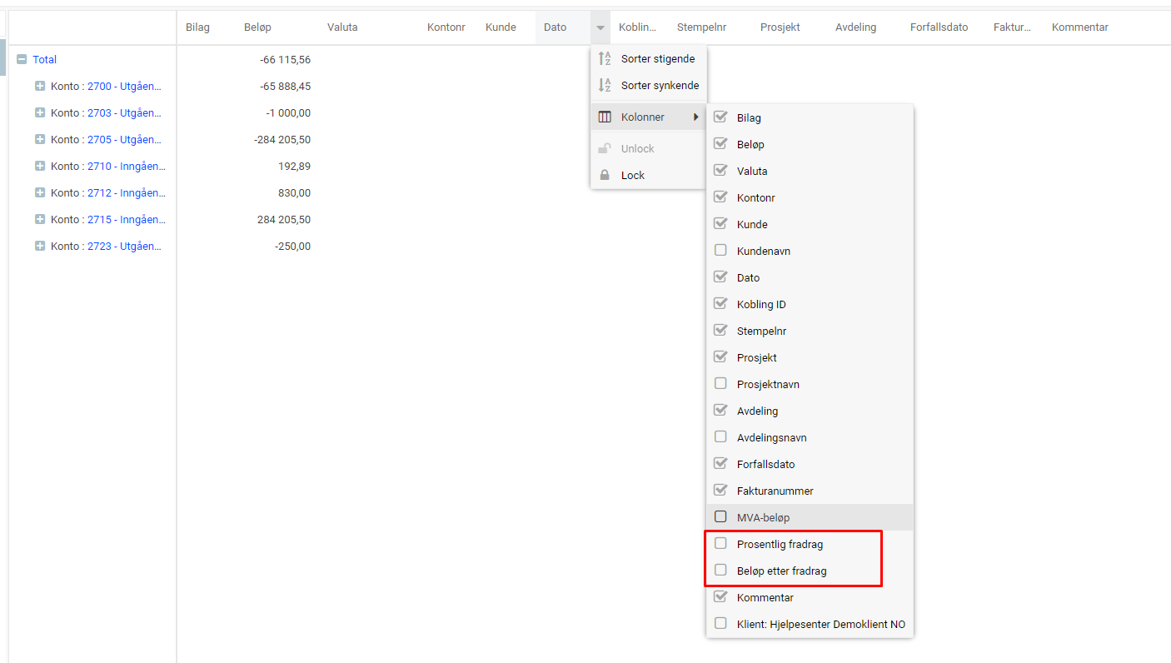Open account link 2705 - Utgåen...

pos(125,140)
